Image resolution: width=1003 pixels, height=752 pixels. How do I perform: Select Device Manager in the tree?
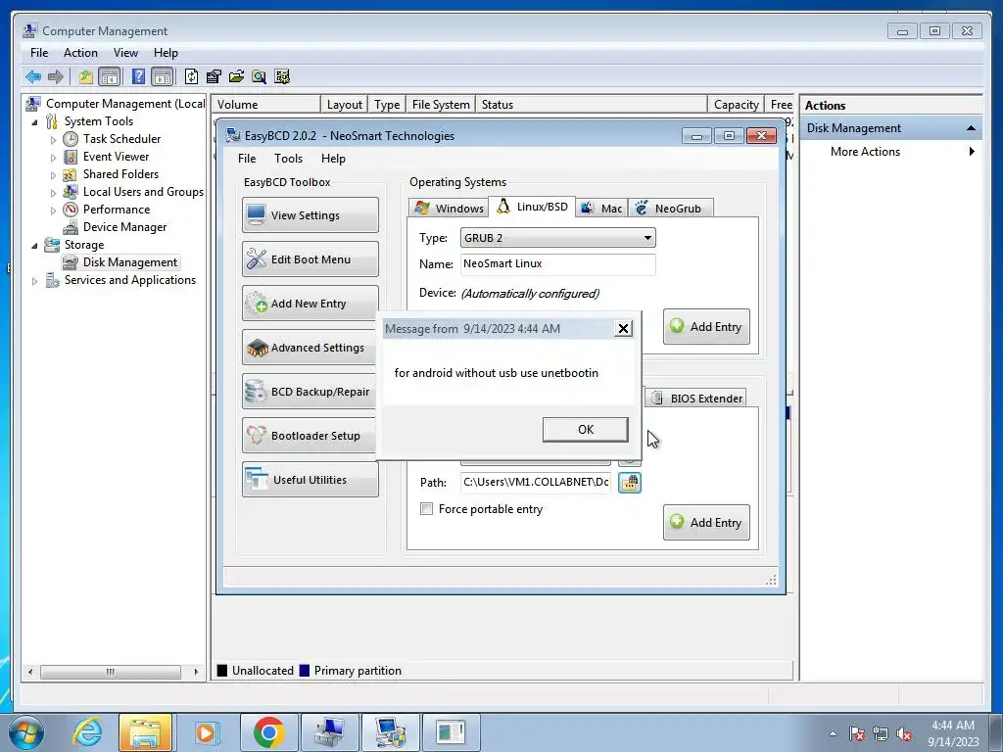click(x=124, y=227)
